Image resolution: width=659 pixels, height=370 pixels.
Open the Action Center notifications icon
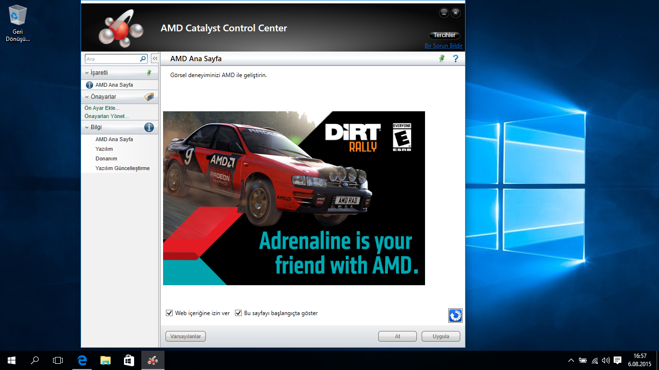click(618, 360)
